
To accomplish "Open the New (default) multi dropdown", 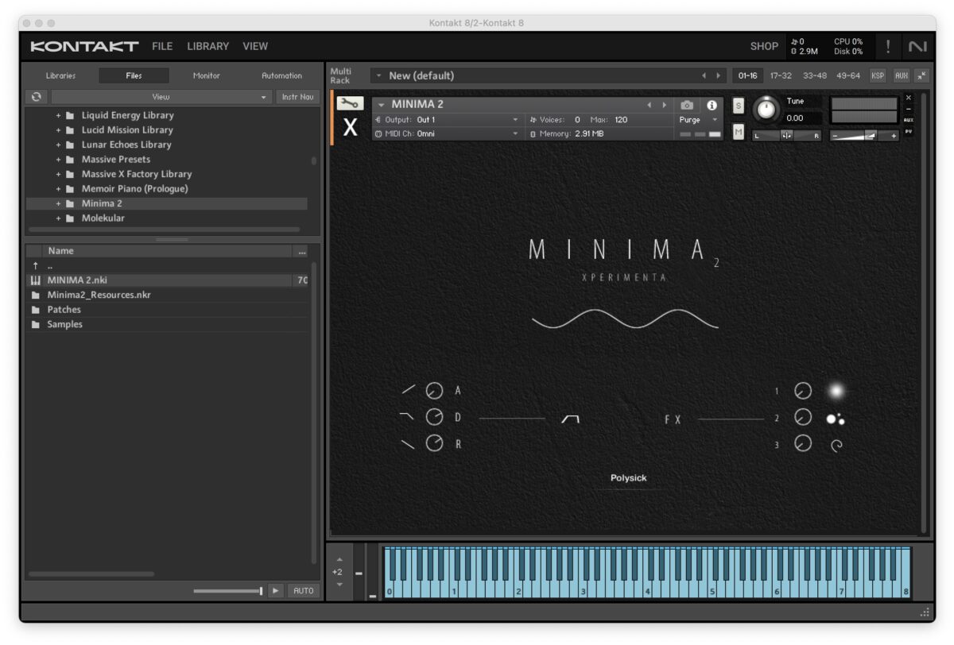I will tap(379, 75).
